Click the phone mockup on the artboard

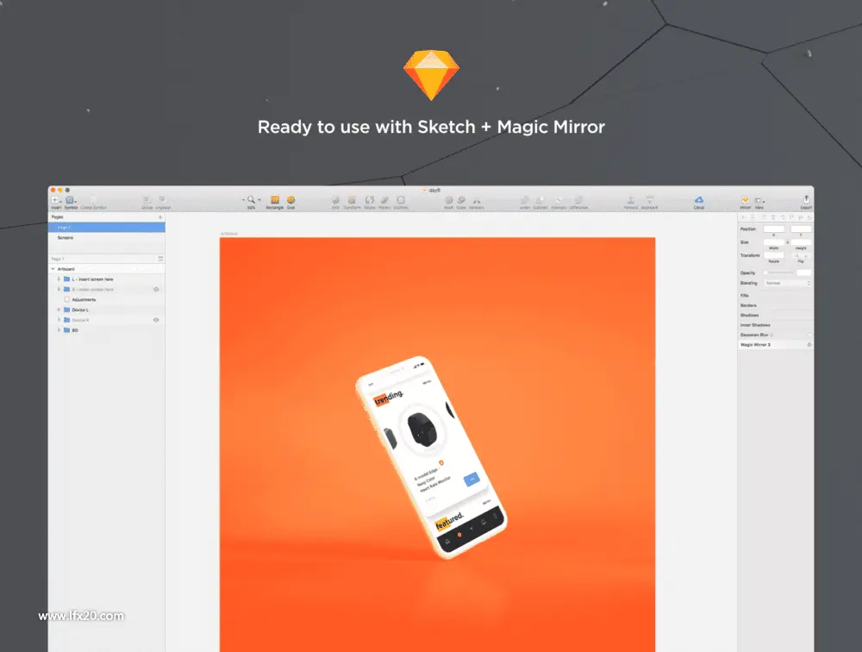(x=431, y=457)
